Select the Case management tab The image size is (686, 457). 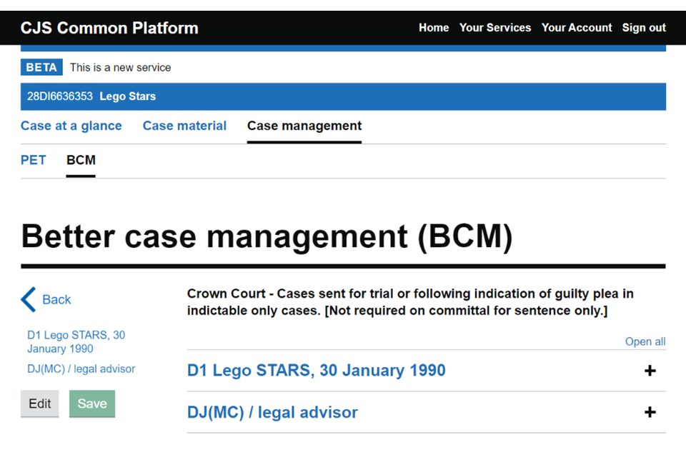[304, 126]
